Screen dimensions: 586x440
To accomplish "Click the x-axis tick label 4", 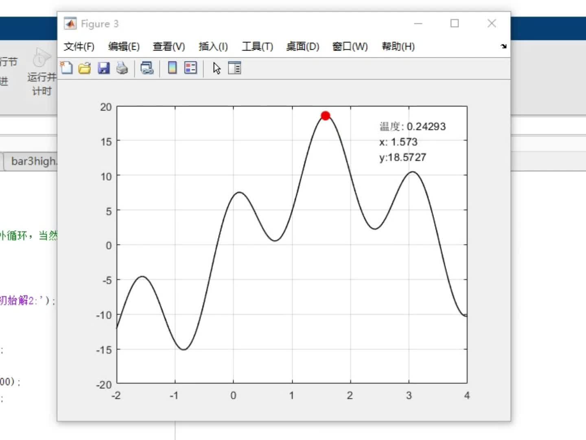I will (x=467, y=396).
